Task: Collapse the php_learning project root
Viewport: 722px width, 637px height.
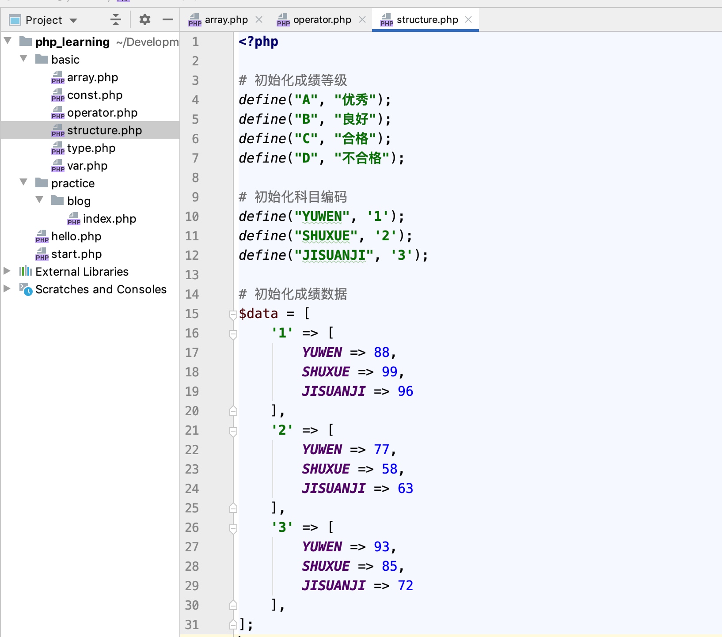Action: click(x=8, y=41)
